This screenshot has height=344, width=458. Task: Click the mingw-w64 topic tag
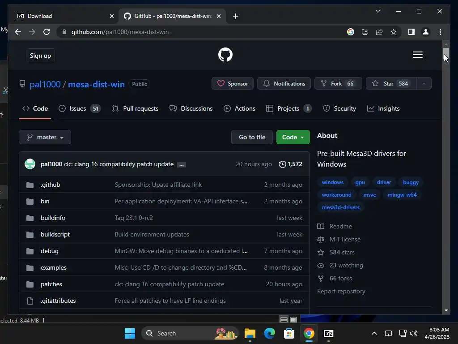tap(402, 195)
